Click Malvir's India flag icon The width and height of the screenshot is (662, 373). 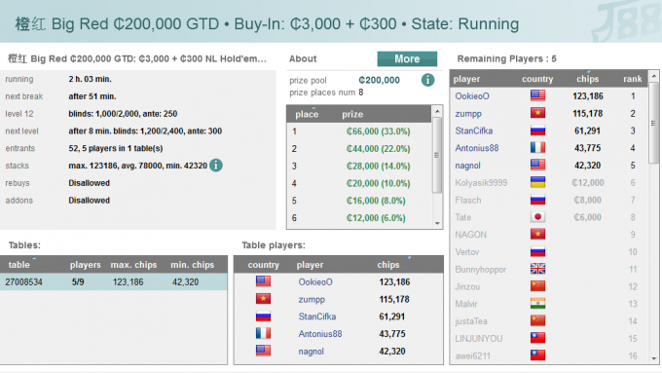tap(537, 304)
